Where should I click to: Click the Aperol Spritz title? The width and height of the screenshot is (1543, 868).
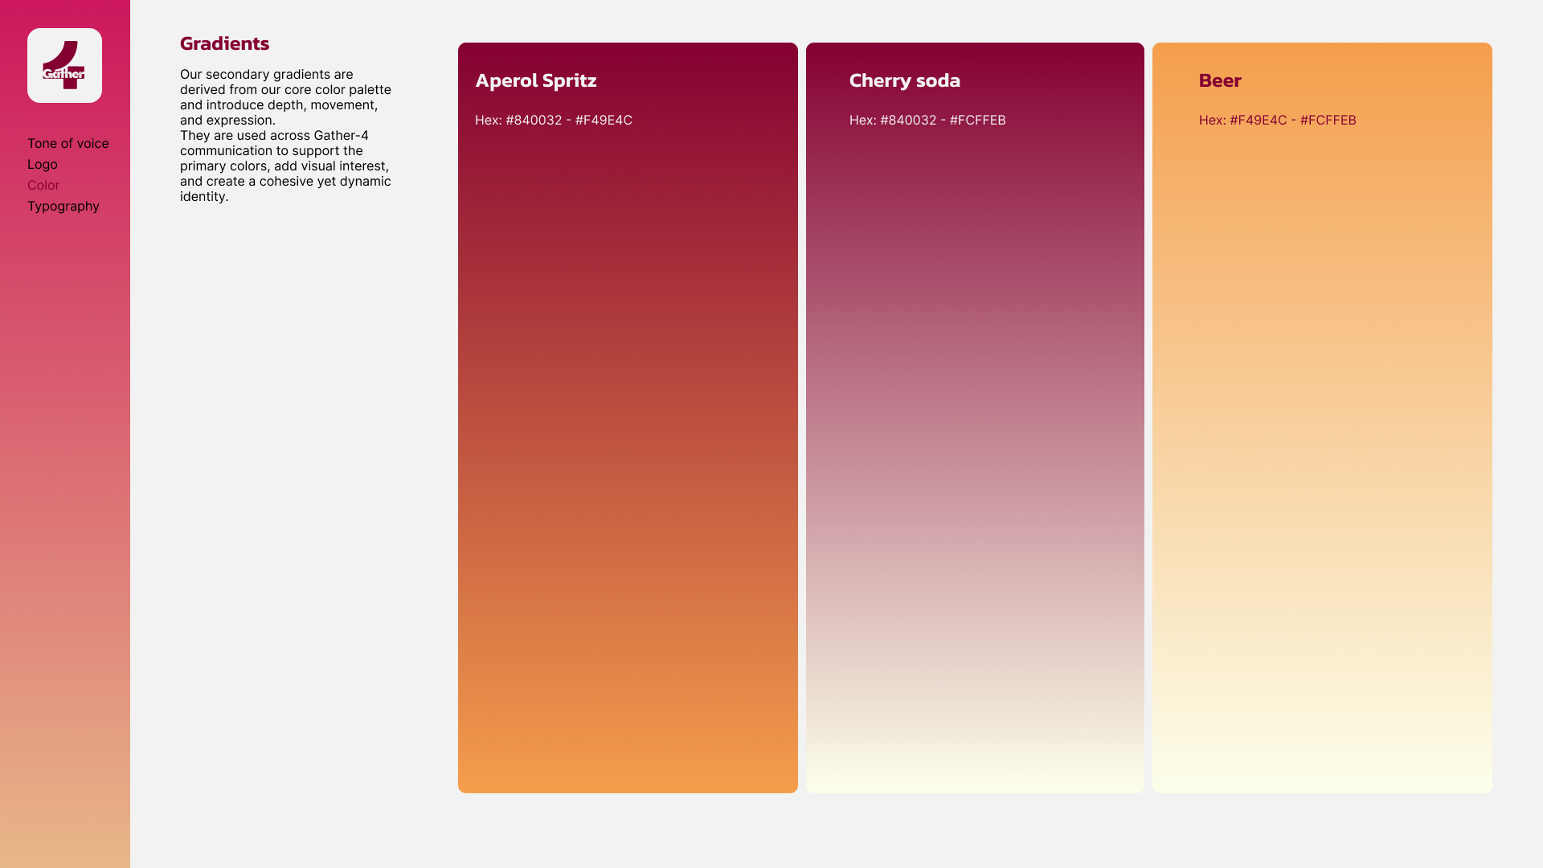coord(535,80)
